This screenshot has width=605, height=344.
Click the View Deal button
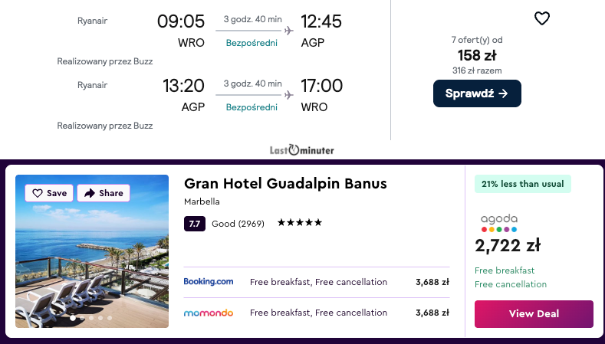tap(534, 313)
